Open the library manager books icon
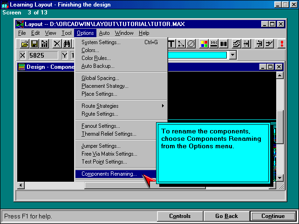This screenshot has height=224, width=299. [45, 44]
